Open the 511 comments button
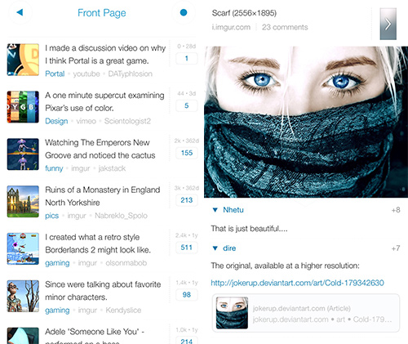Image resolution: width=408 pixels, height=344 pixels. [187, 248]
